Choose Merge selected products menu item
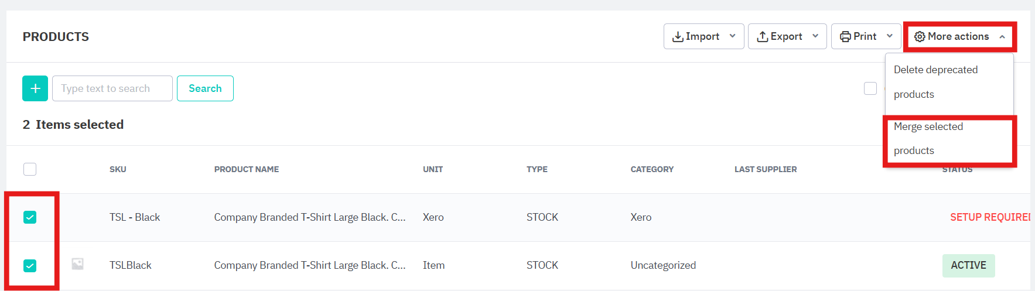The width and height of the screenshot is (1035, 291). click(x=928, y=138)
